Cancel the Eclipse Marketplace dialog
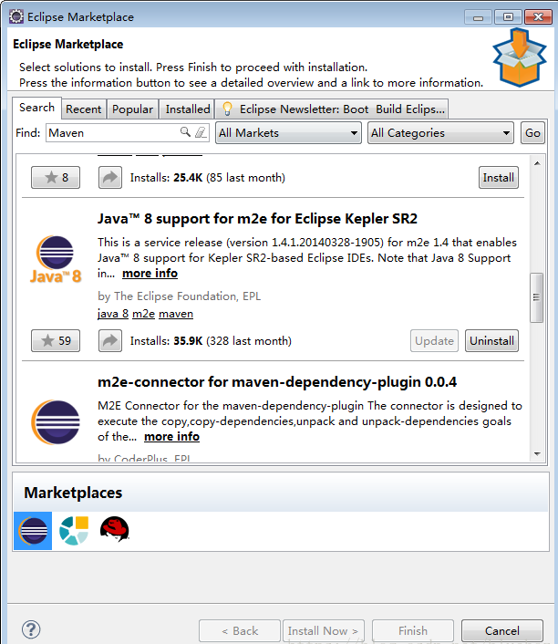 [x=502, y=630]
